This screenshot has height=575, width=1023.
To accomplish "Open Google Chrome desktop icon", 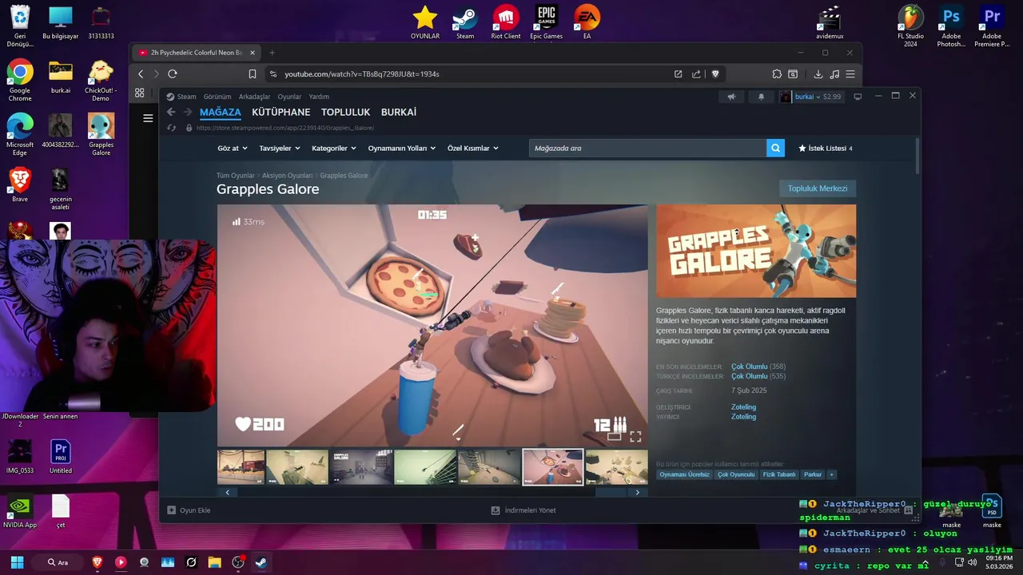I will 20,80.
